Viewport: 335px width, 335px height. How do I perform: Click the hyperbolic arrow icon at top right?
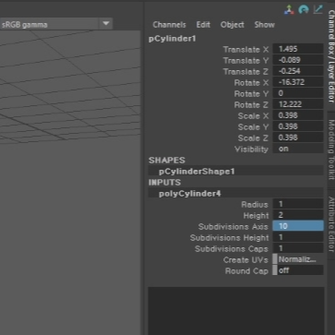[318, 9]
